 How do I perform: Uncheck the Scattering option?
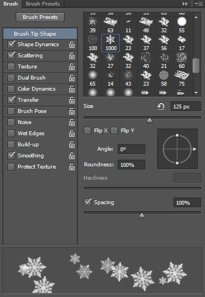point(11,56)
